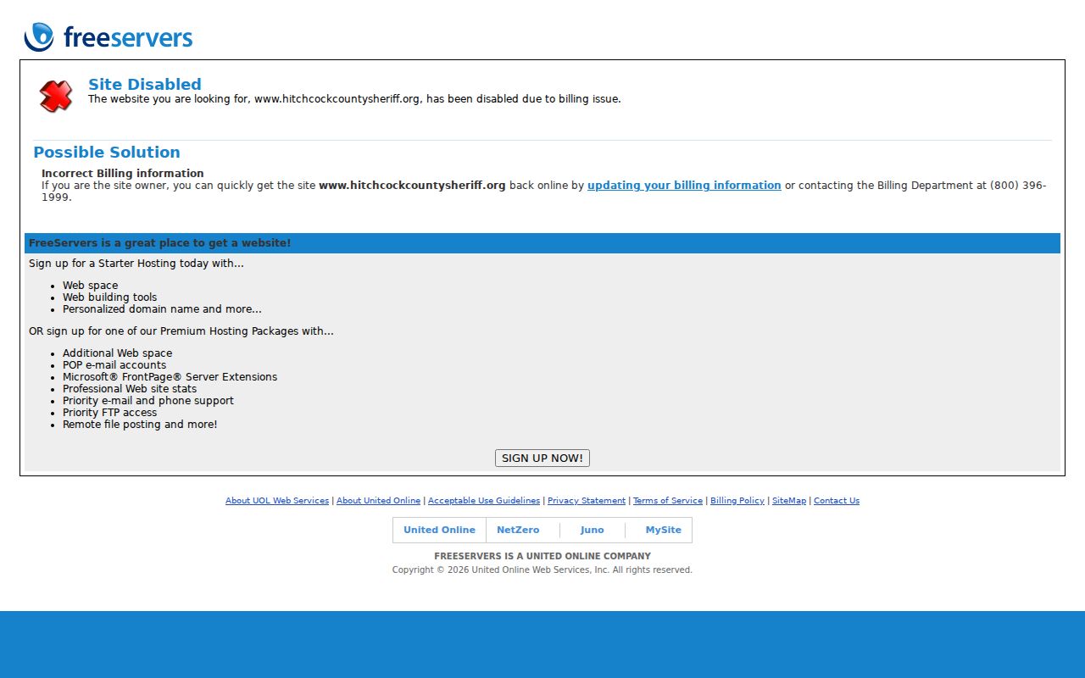Click the Priority FTP access item
The width and height of the screenshot is (1085, 678).
109,413
